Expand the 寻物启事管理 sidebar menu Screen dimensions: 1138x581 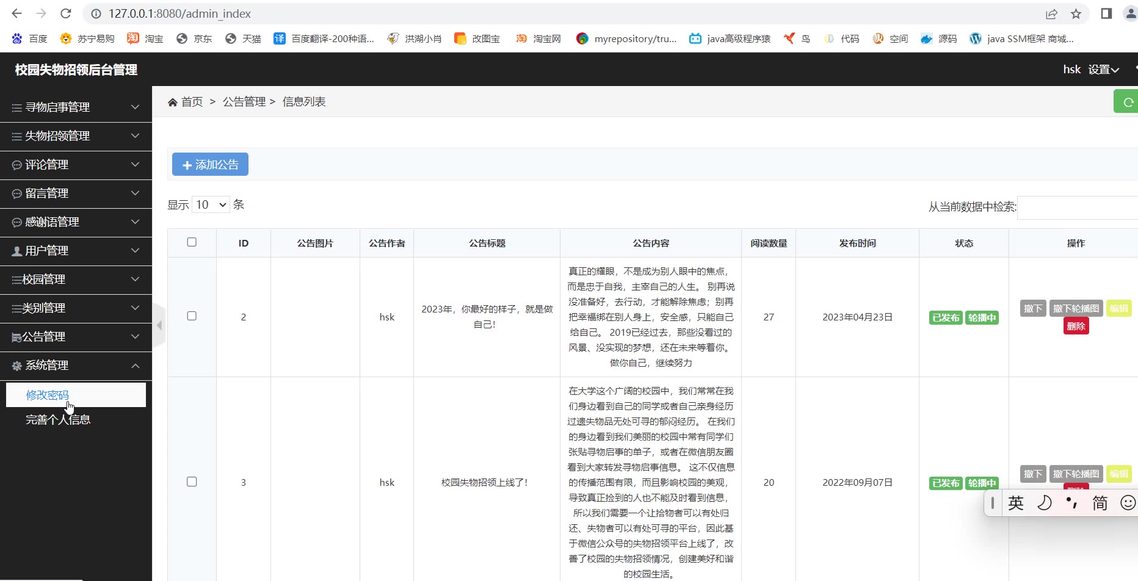tap(76, 107)
